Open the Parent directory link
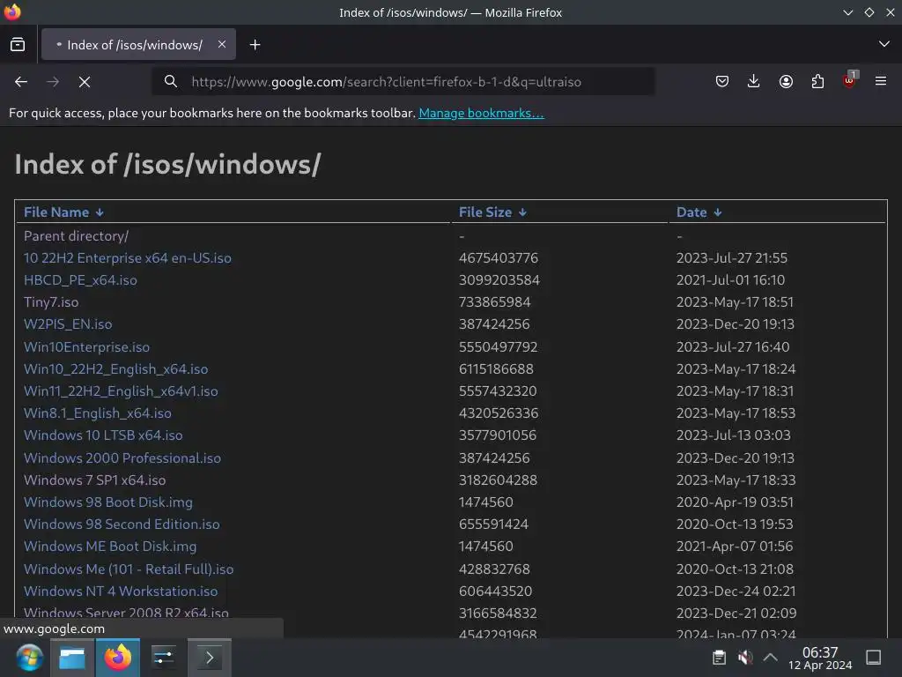The image size is (902, 677). click(x=76, y=236)
